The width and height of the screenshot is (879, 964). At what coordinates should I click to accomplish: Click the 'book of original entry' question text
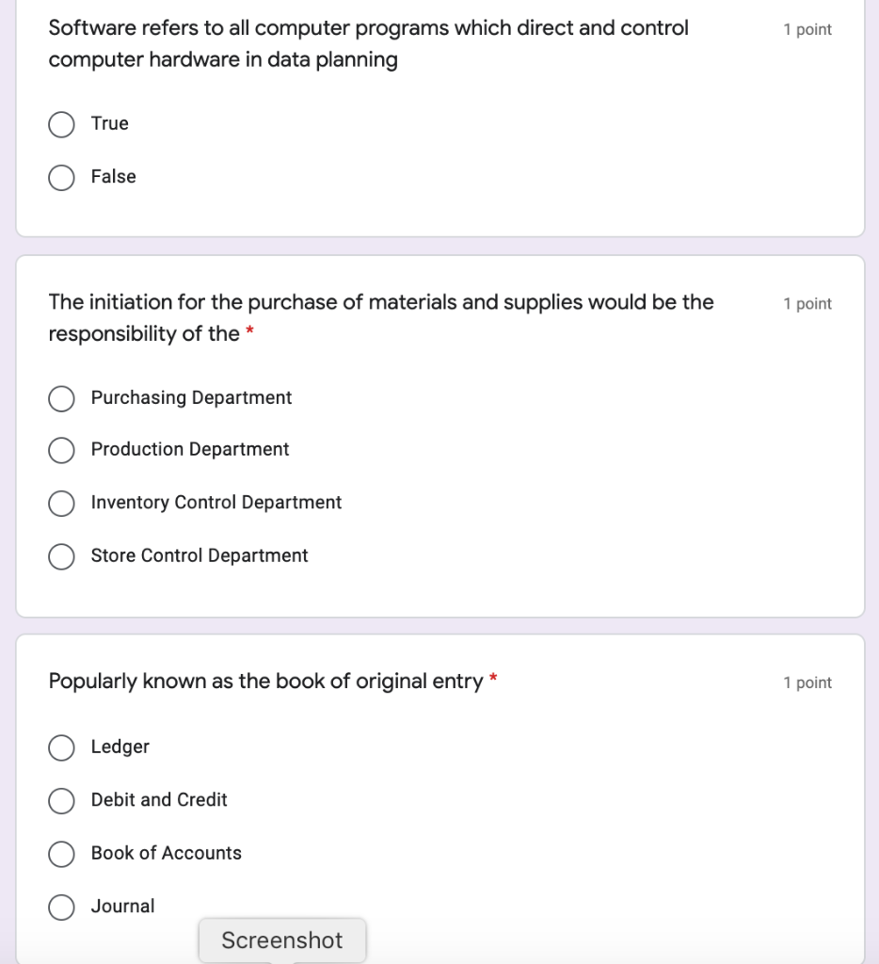pyautogui.click(x=265, y=682)
